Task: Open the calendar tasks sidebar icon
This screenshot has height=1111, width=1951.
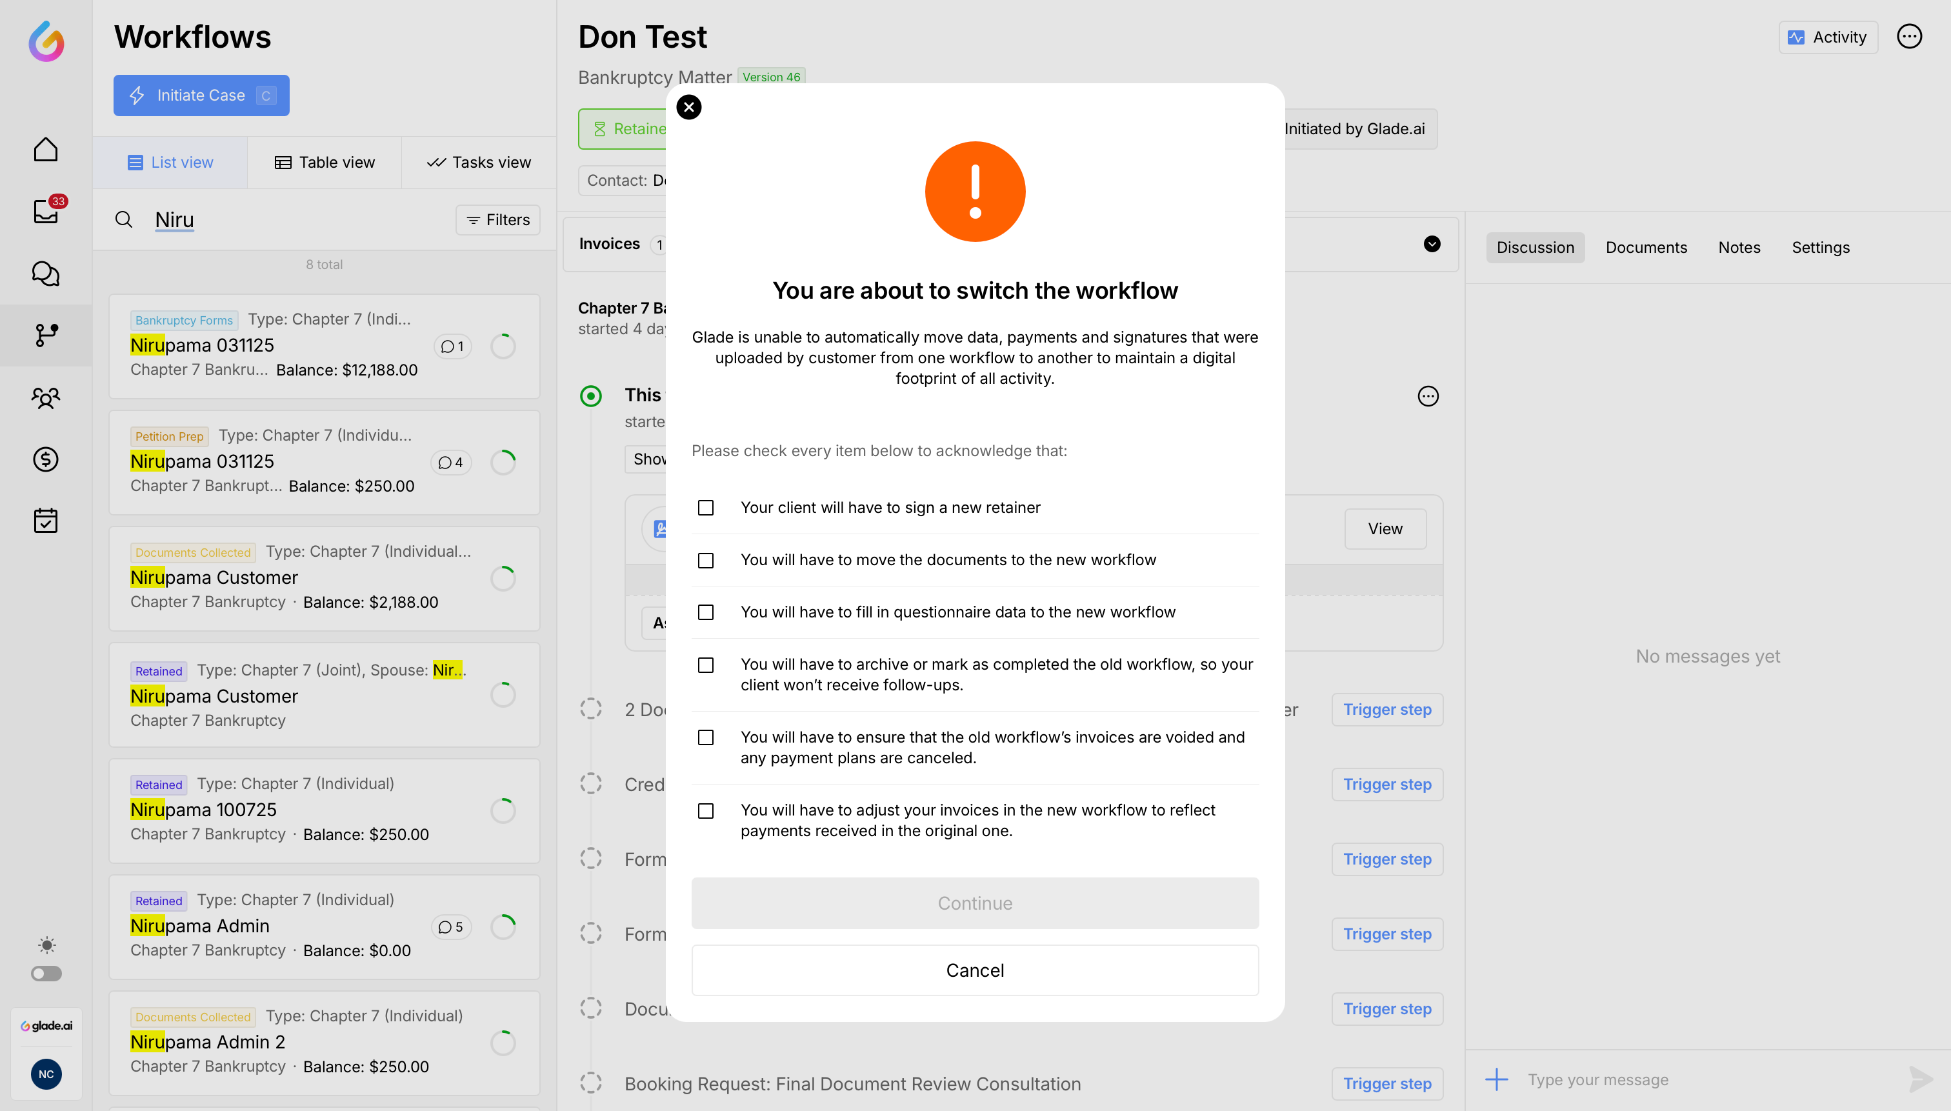Action: pyautogui.click(x=46, y=521)
